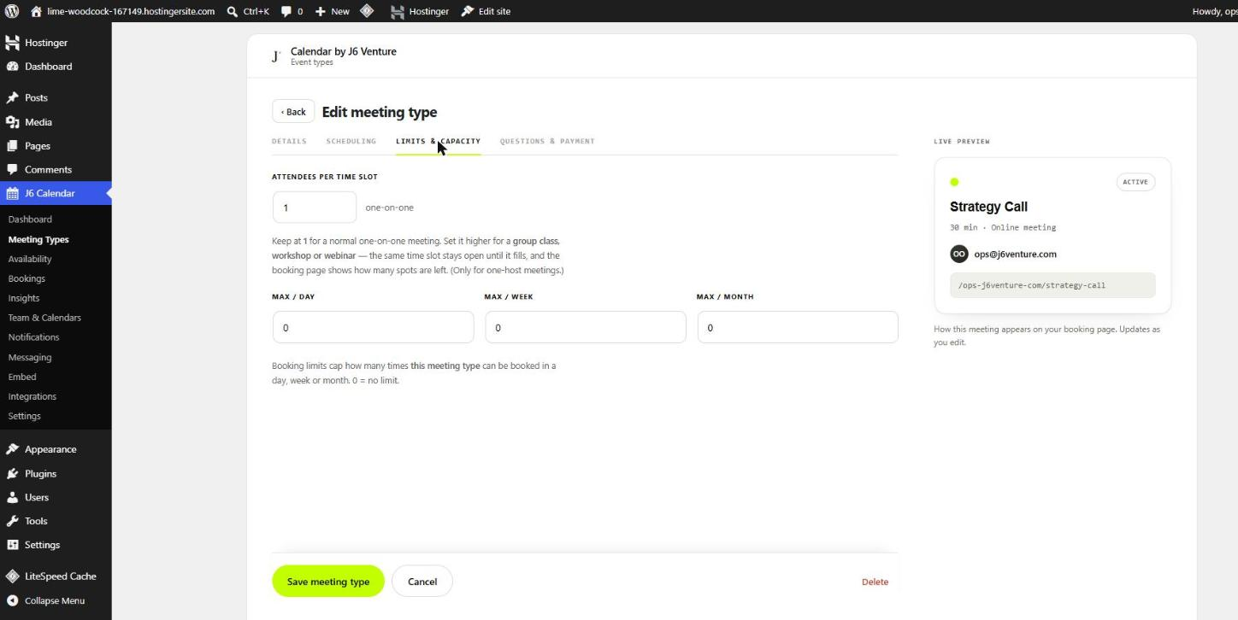Click the plus New icon in the admin bar

click(321, 11)
